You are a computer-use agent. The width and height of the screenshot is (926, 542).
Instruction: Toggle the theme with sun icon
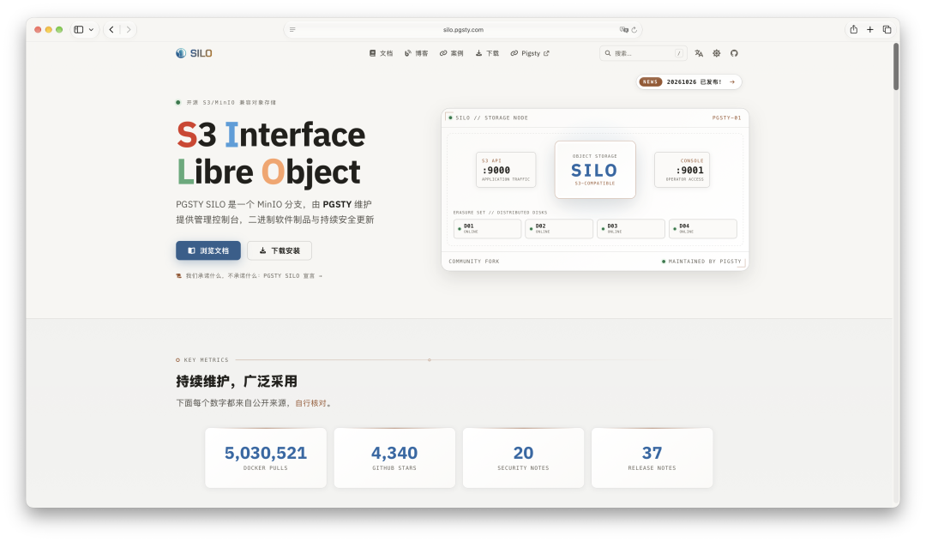click(716, 53)
